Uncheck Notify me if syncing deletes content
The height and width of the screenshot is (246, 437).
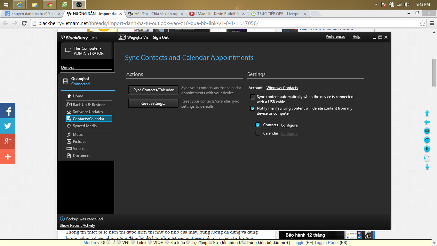(x=253, y=108)
